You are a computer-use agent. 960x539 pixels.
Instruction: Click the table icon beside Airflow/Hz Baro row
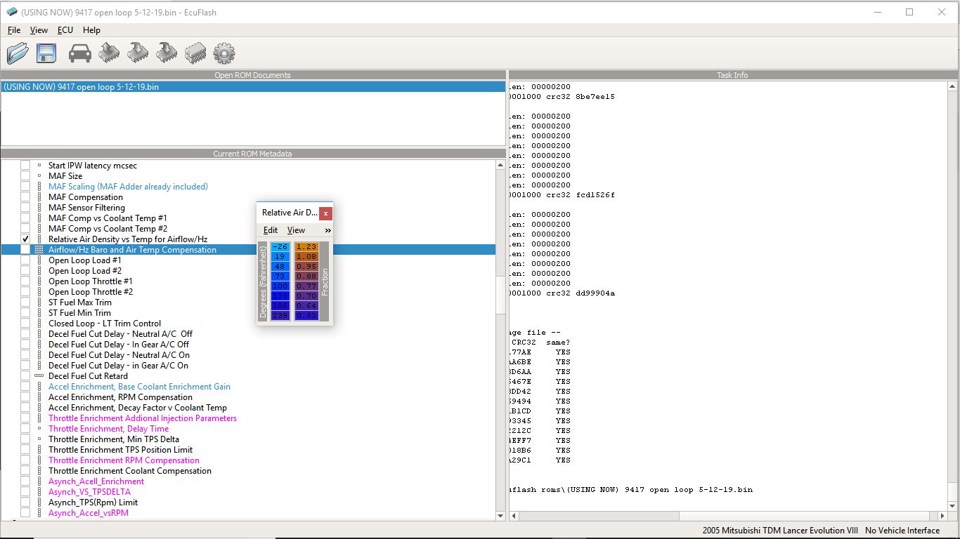pyautogui.click(x=39, y=250)
